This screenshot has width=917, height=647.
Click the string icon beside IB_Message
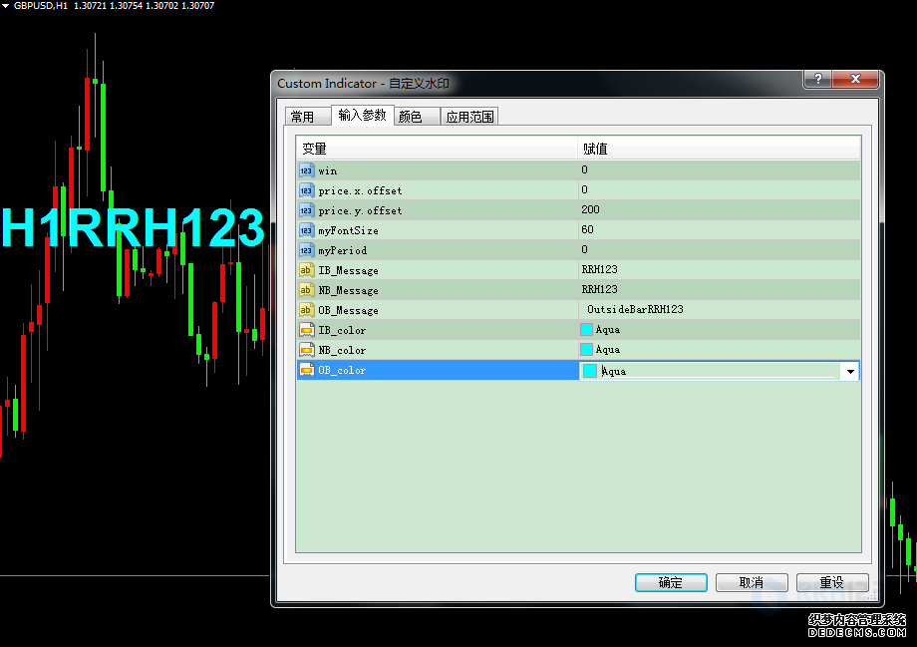pos(306,270)
